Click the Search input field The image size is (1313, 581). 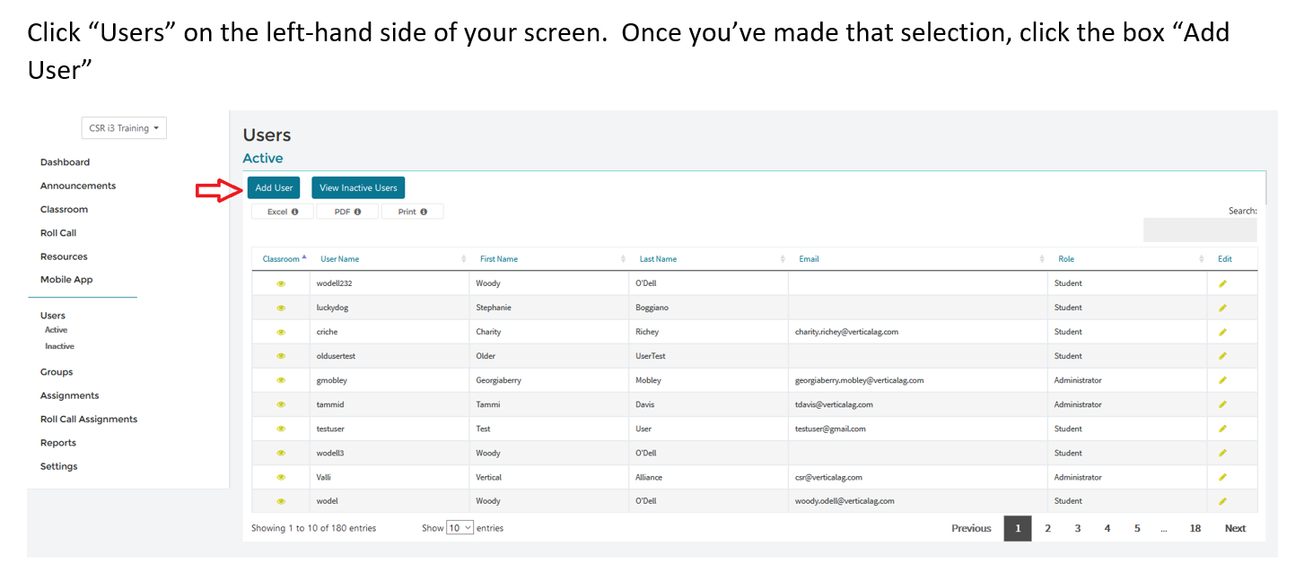[1199, 230]
